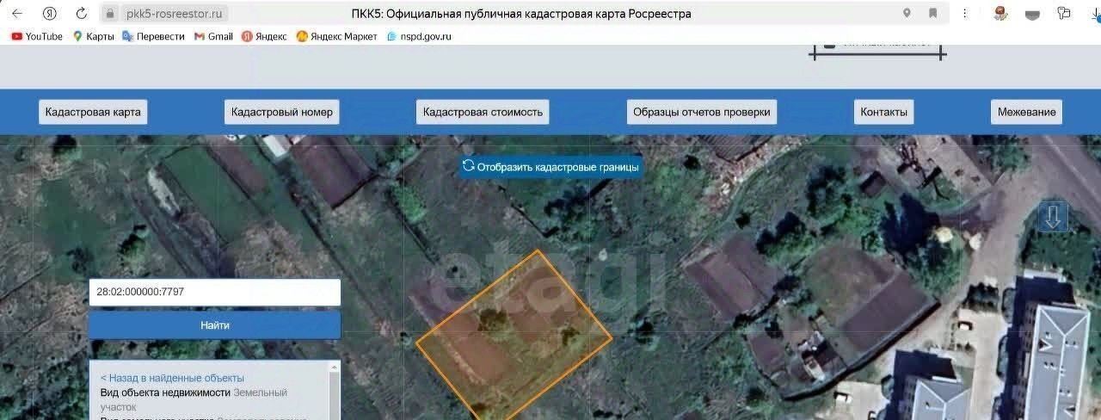Click the Найти search button
The image size is (1101, 420).
point(215,325)
